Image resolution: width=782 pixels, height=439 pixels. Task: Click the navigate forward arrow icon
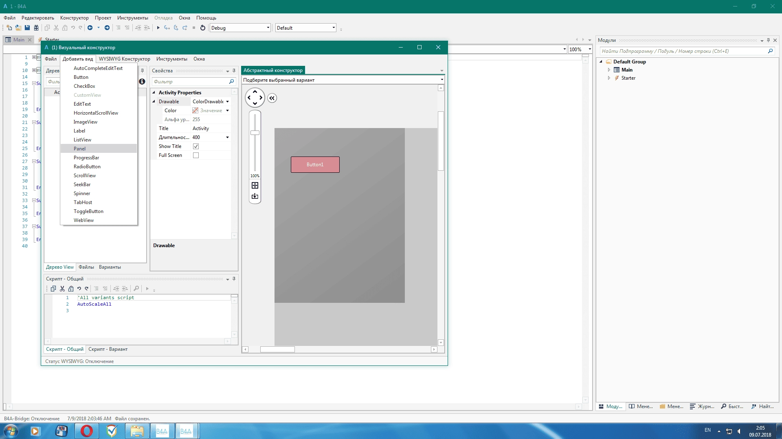point(107,28)
